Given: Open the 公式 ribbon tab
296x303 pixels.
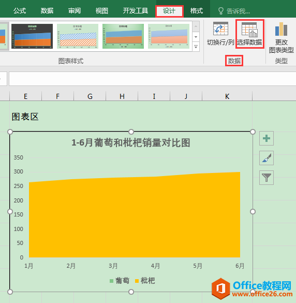Looking at the screenshot, I should (20, 11).
